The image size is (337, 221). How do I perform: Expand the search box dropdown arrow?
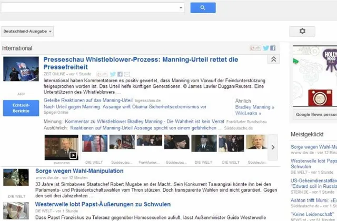[x=181, y=8]
